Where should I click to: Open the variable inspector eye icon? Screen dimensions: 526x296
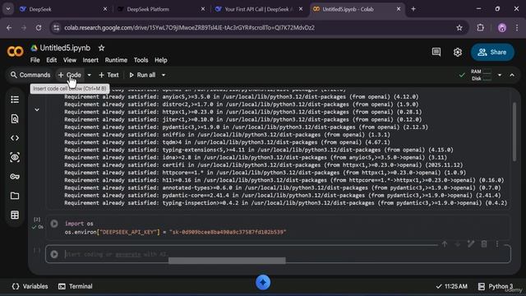pos(15,157)
